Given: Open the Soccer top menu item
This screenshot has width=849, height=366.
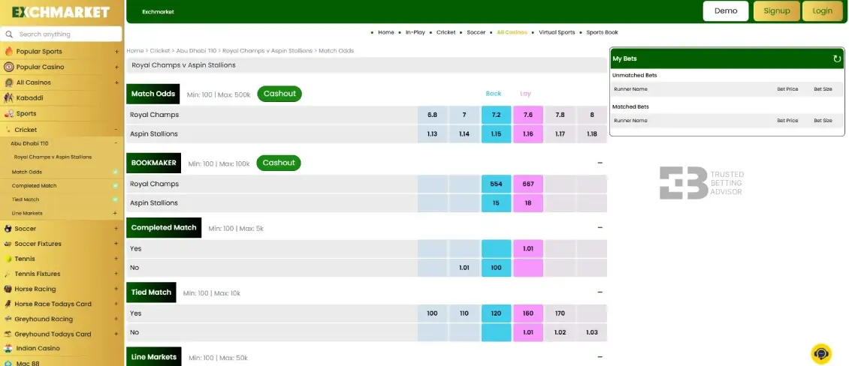Looking at the screenshot, I should (476, 32).
